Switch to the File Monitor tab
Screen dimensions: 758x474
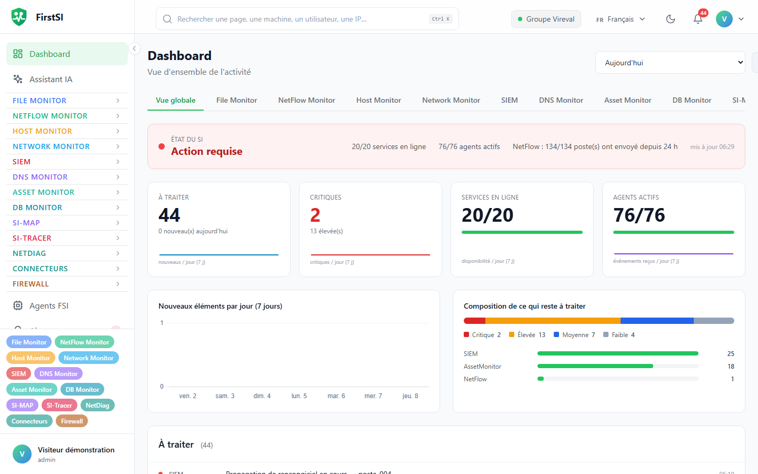coord(237,100)
